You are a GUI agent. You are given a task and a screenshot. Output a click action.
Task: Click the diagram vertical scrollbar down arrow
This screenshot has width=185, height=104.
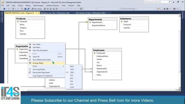pos(180,88)
